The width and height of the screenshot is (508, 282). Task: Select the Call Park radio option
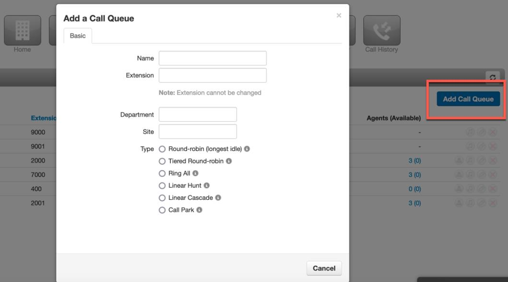click(162, 210)
